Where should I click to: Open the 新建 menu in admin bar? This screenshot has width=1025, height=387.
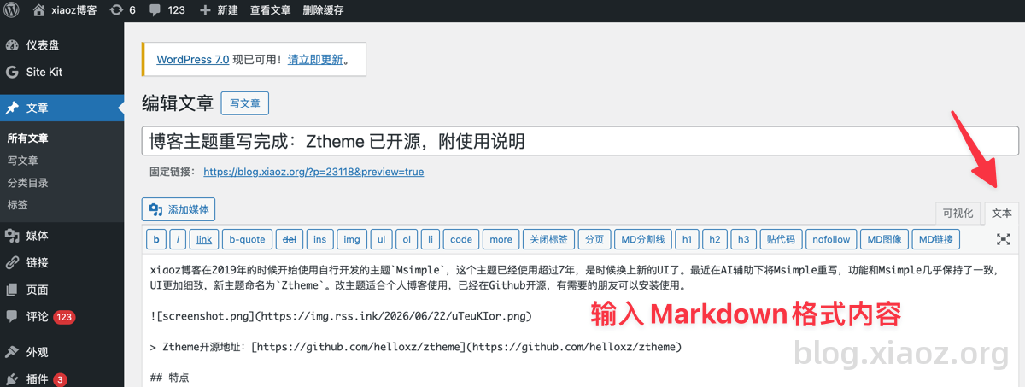(219, 10)
